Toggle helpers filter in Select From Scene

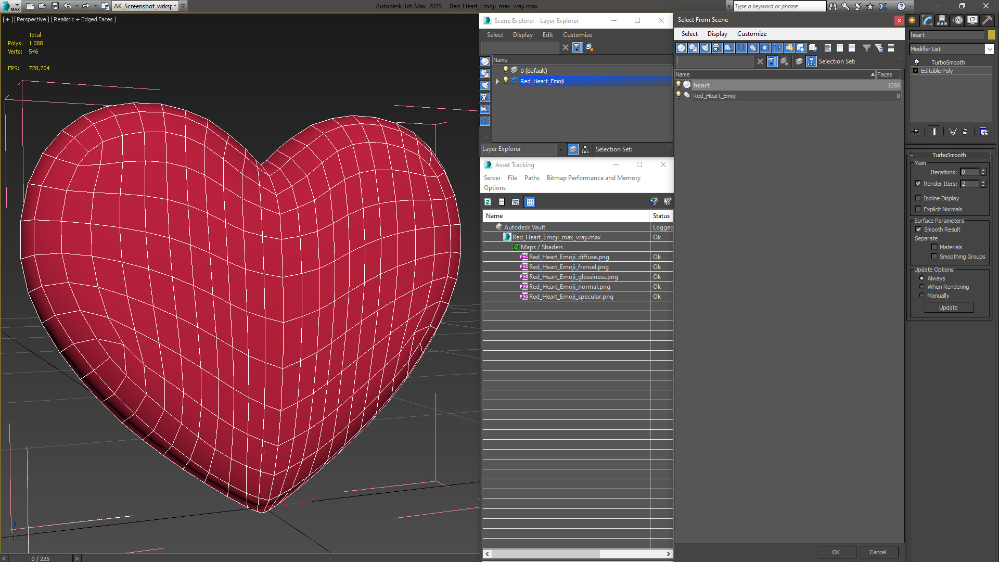click(x=729, y=48)
